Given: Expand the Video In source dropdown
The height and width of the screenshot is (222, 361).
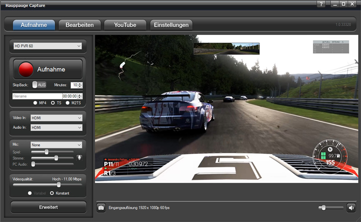Looking at the screenshot, I should (56, 118).
